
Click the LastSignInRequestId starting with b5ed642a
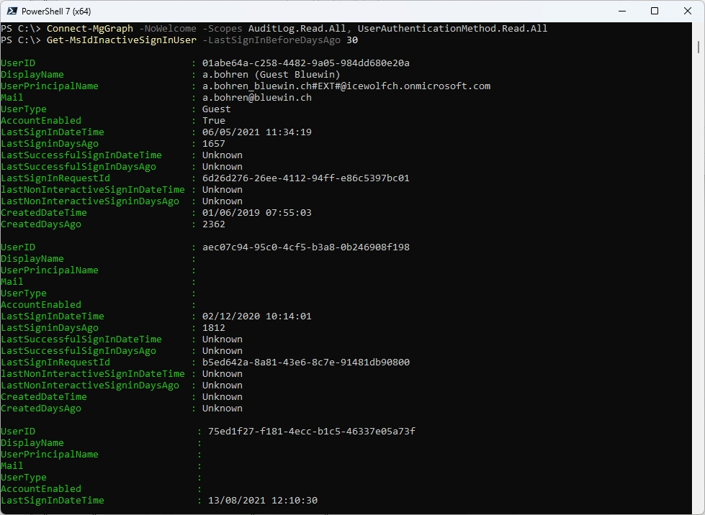[x=305, y=363]
